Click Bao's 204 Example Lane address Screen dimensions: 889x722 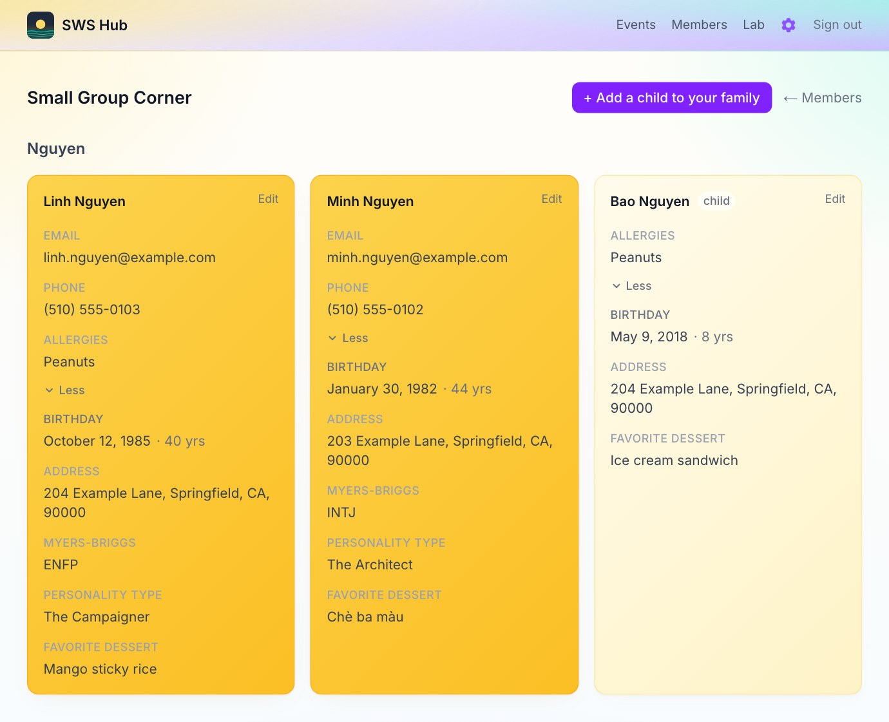point(723,399)
